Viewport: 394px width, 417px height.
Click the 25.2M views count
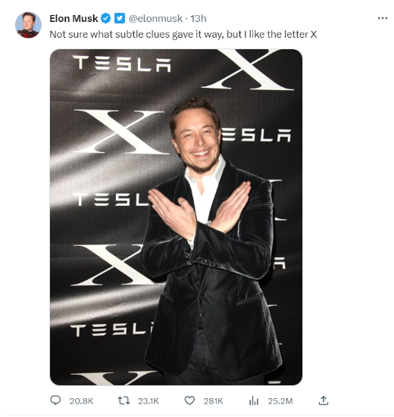280,401
